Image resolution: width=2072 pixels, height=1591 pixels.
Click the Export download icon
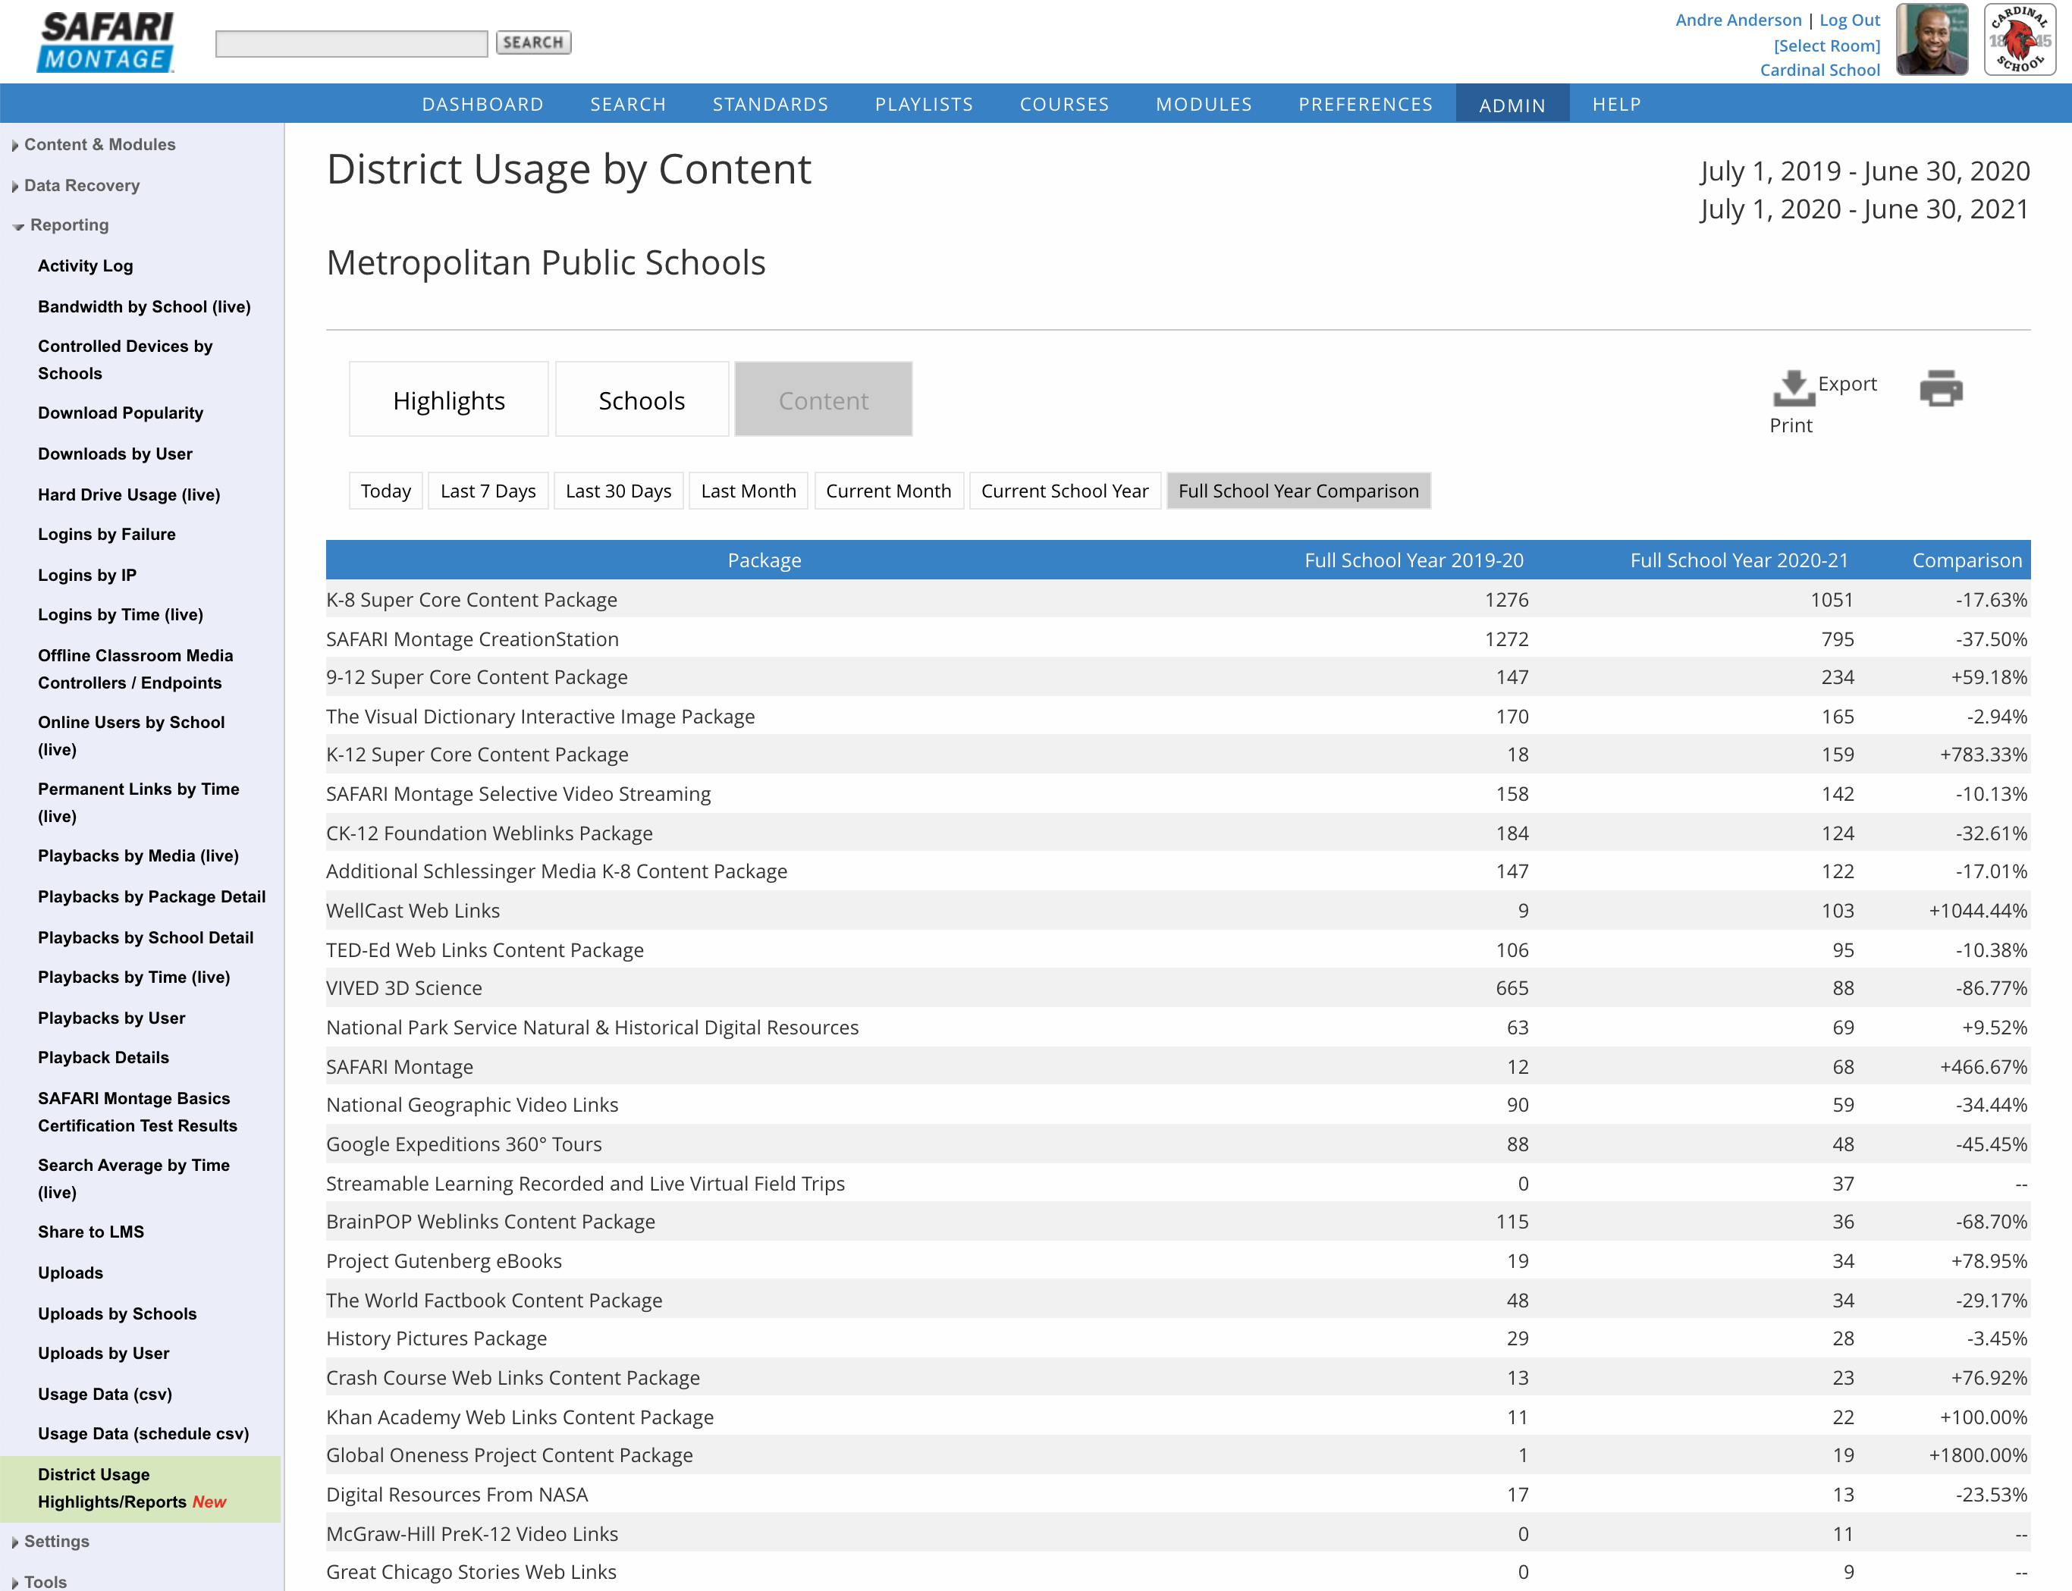pyautogui.click(x=1793, y=388)
